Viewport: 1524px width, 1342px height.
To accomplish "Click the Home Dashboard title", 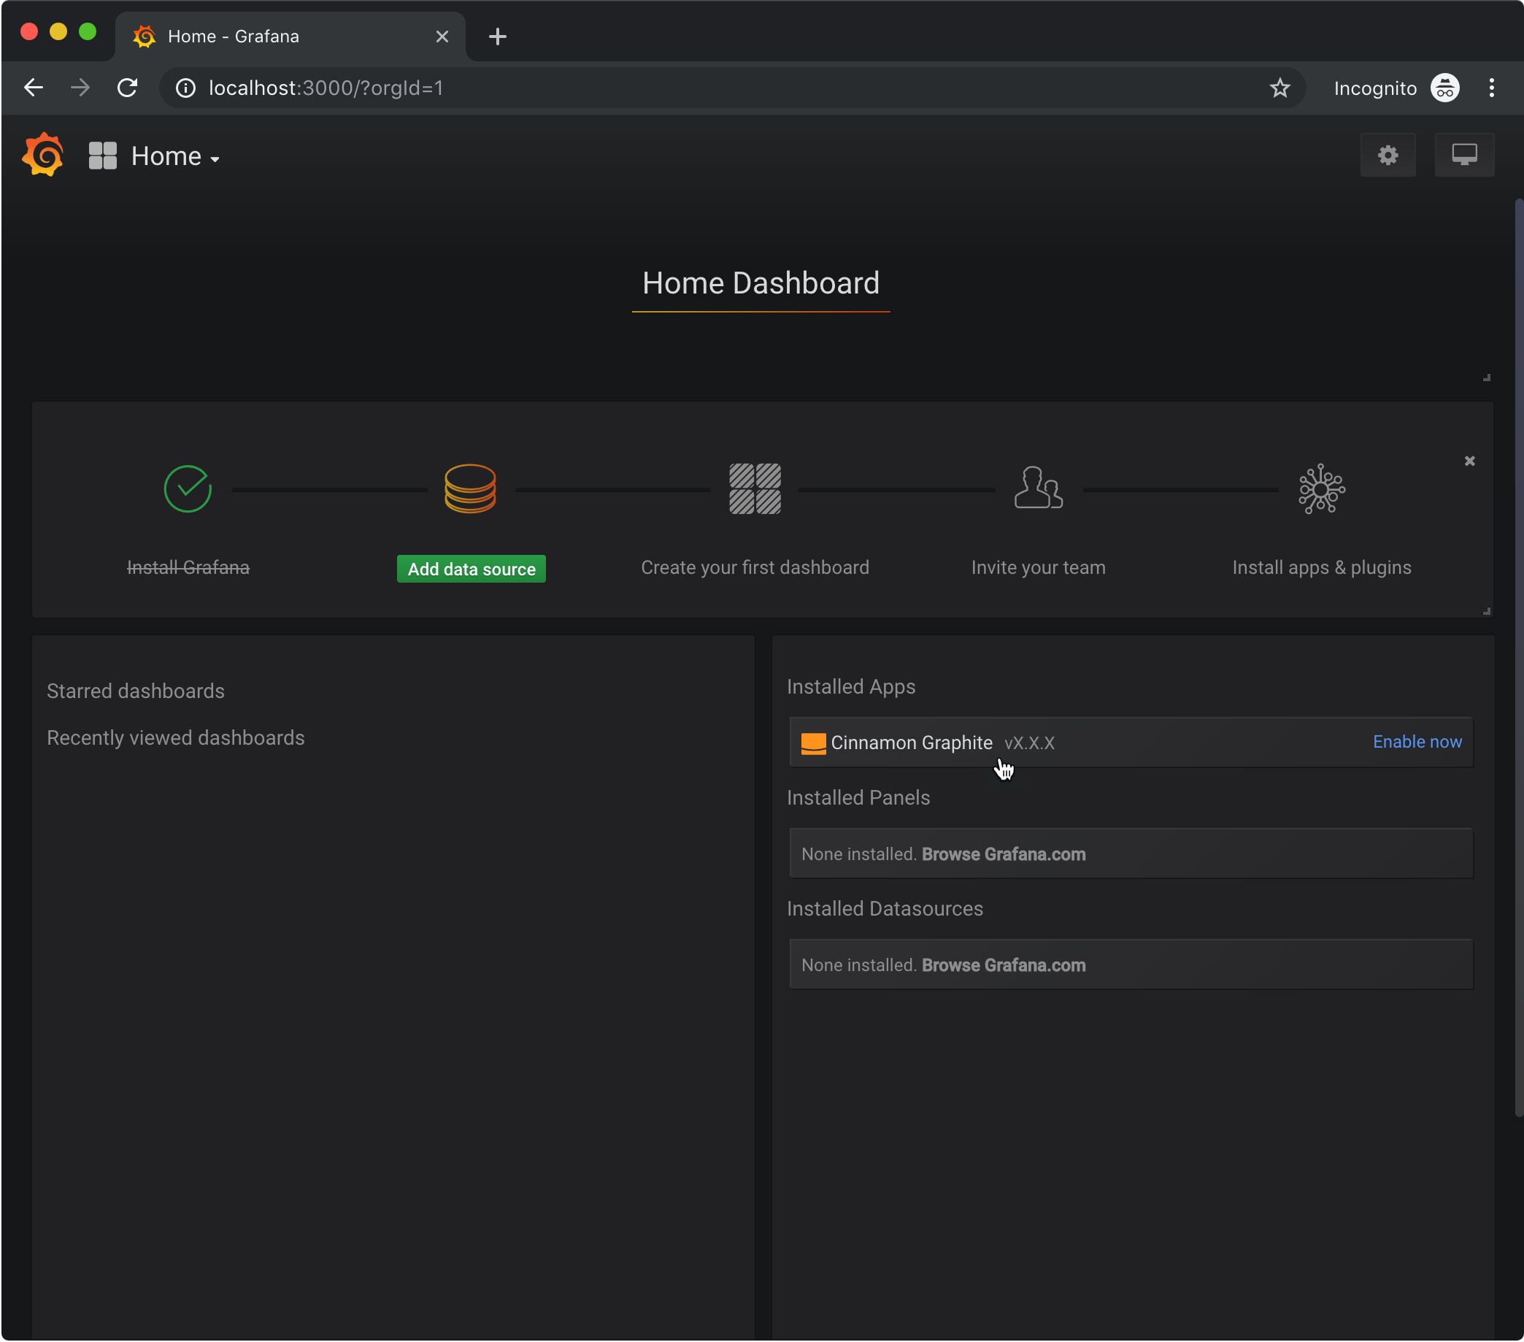I will 761,283.
